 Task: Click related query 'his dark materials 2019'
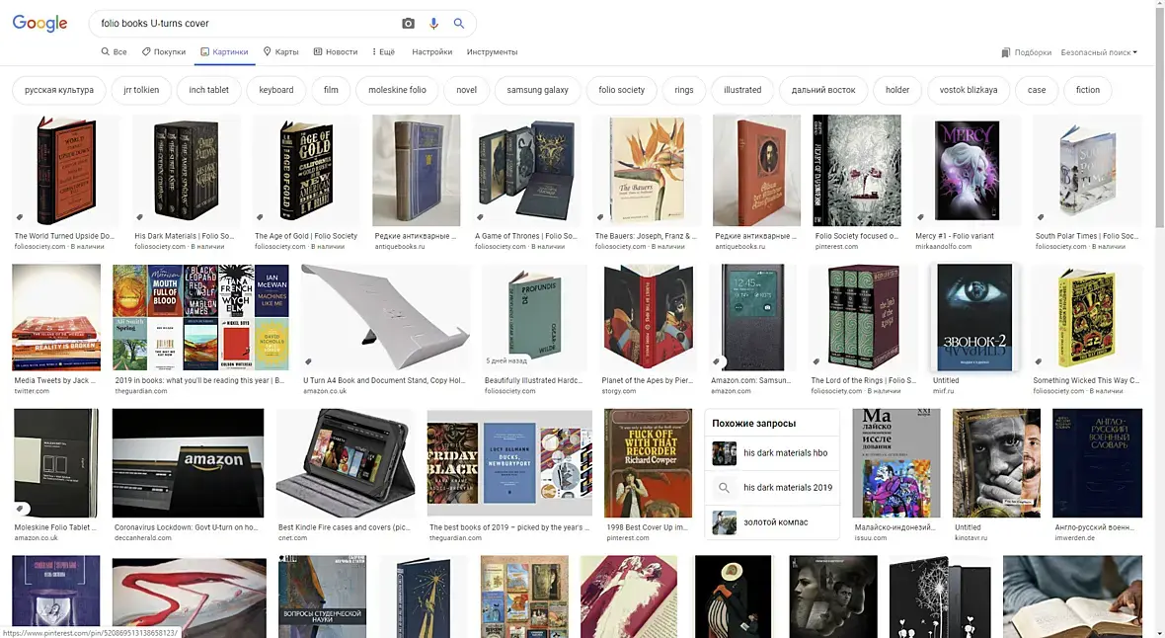[x=772, y=488]
